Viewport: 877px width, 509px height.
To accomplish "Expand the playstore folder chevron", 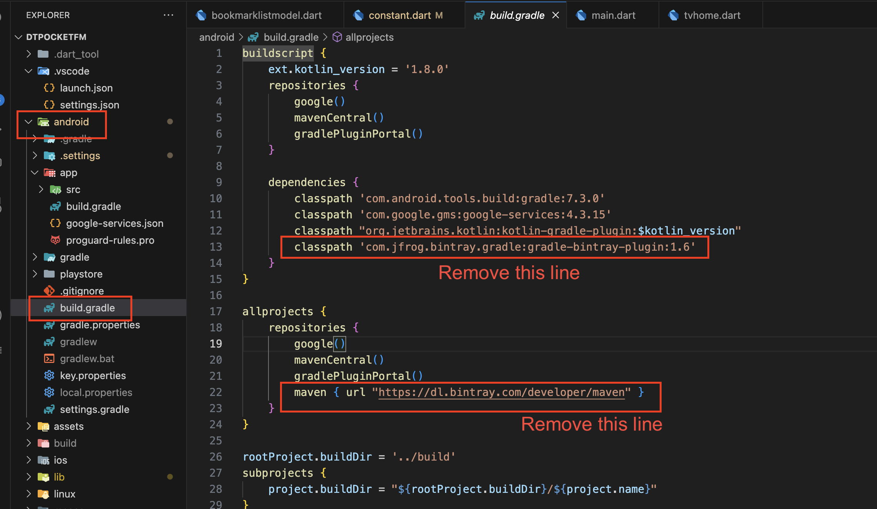I will point(35,274).
